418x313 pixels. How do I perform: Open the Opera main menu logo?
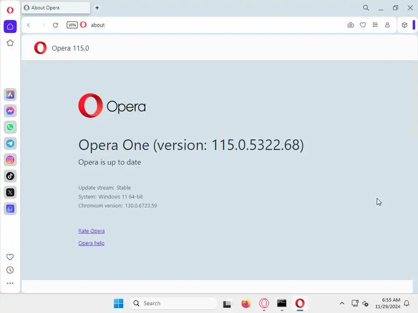coord(10,10)
